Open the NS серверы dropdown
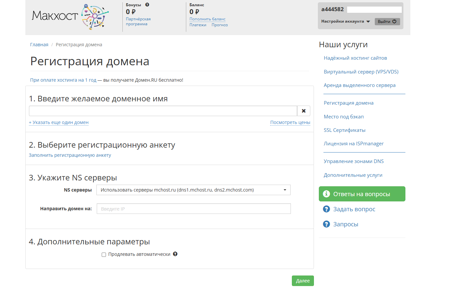Image resolution: width=461 pixels, height=287 pixels. (193, 190)
